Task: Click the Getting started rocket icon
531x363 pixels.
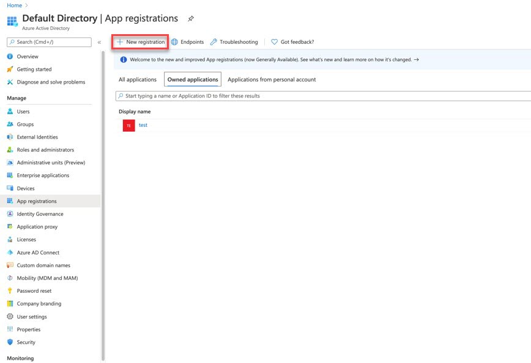Action: (10, 69)
